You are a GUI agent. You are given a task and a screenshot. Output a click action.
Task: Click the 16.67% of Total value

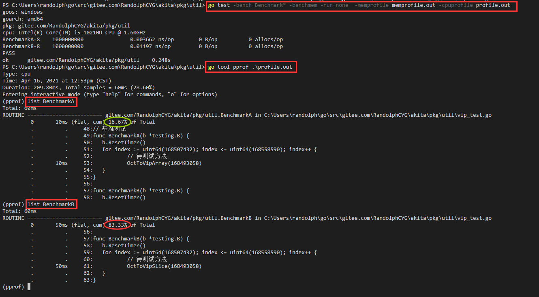click(118, 122)
